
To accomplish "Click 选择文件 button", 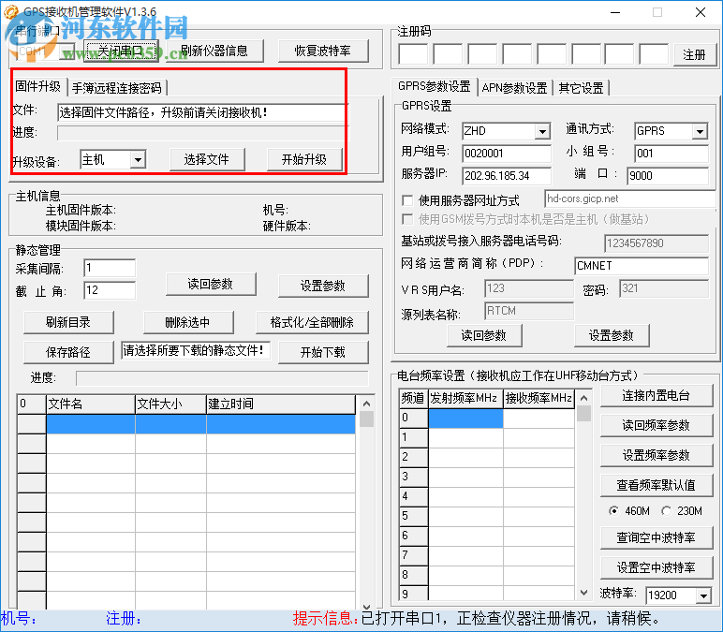I will tap(207, 159).
